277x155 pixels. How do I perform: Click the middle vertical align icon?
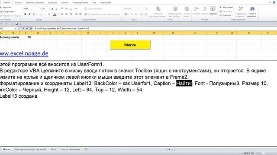click(x=66, y=9)
